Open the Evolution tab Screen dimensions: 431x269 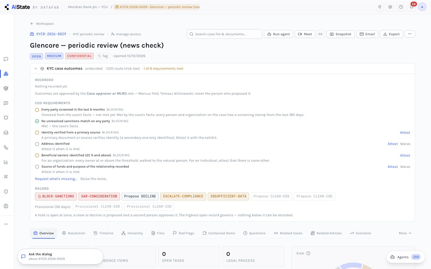click(x=360, y=233)
